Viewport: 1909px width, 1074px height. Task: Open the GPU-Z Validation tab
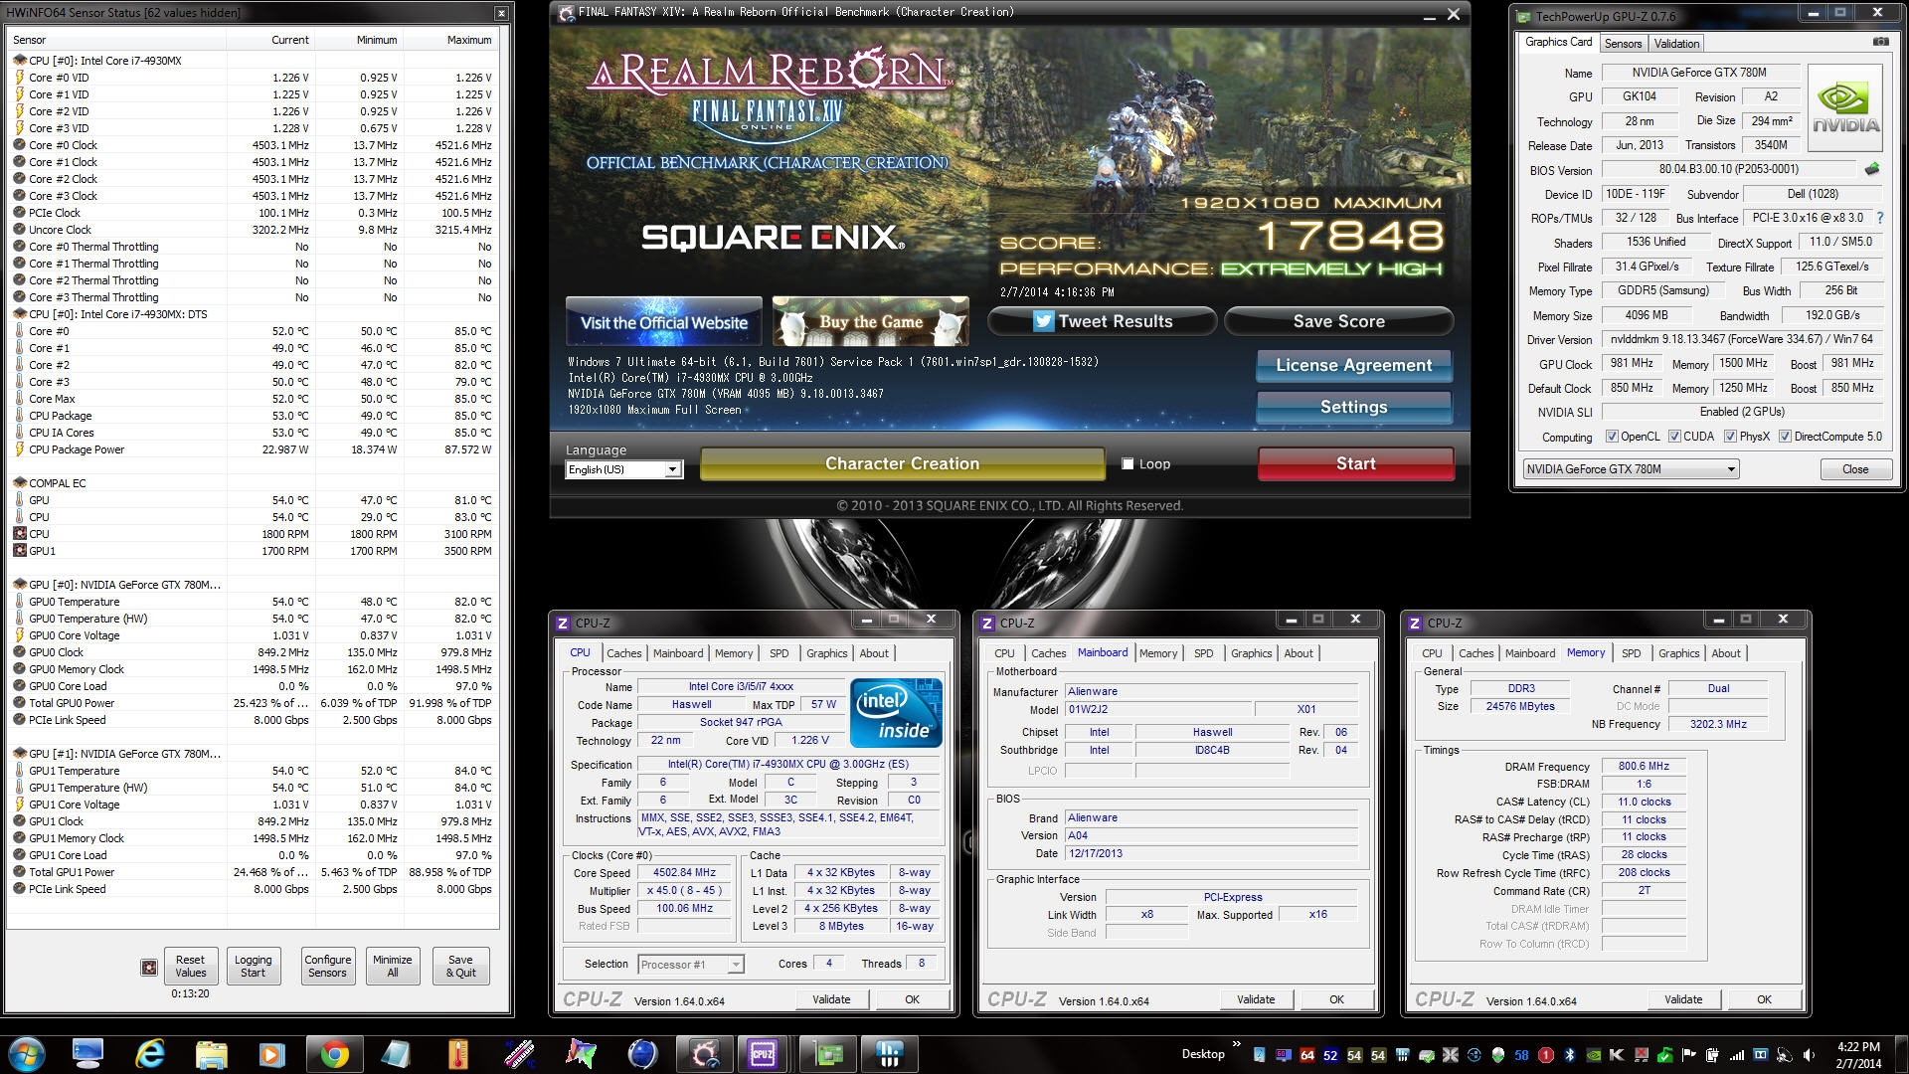(x=1676, y=44)
